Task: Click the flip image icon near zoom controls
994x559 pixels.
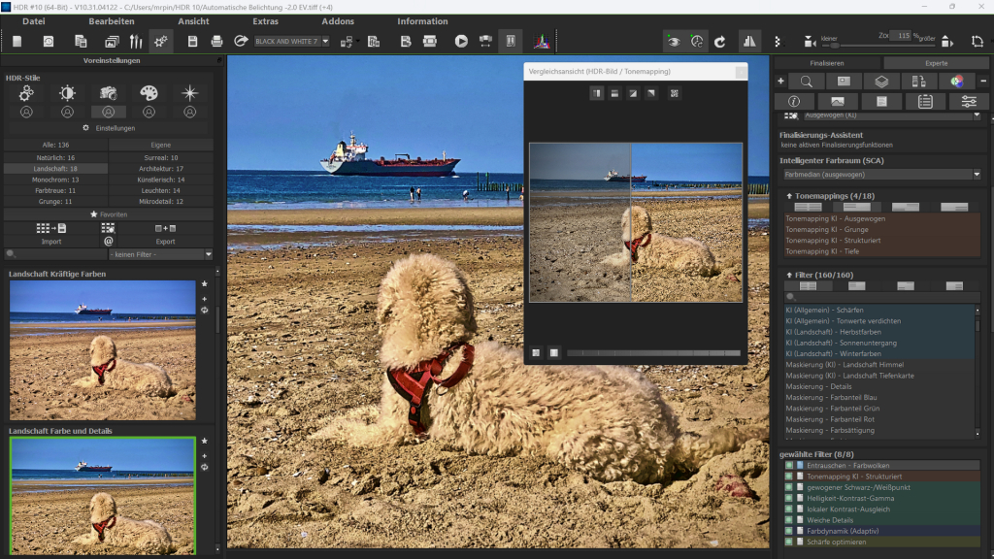Action: 749,41
